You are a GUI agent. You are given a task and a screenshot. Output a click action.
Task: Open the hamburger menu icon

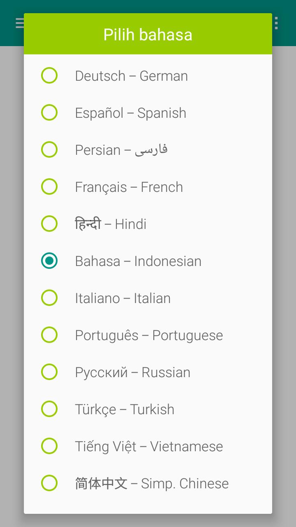tap(20, 23)
